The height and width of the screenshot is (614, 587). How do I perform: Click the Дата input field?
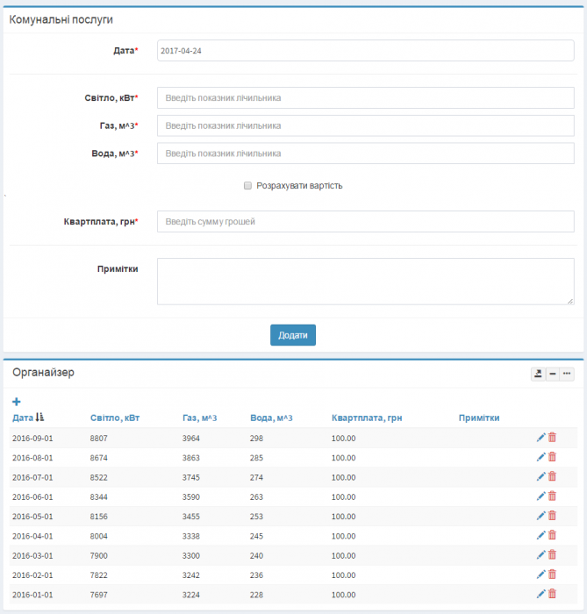365,51
